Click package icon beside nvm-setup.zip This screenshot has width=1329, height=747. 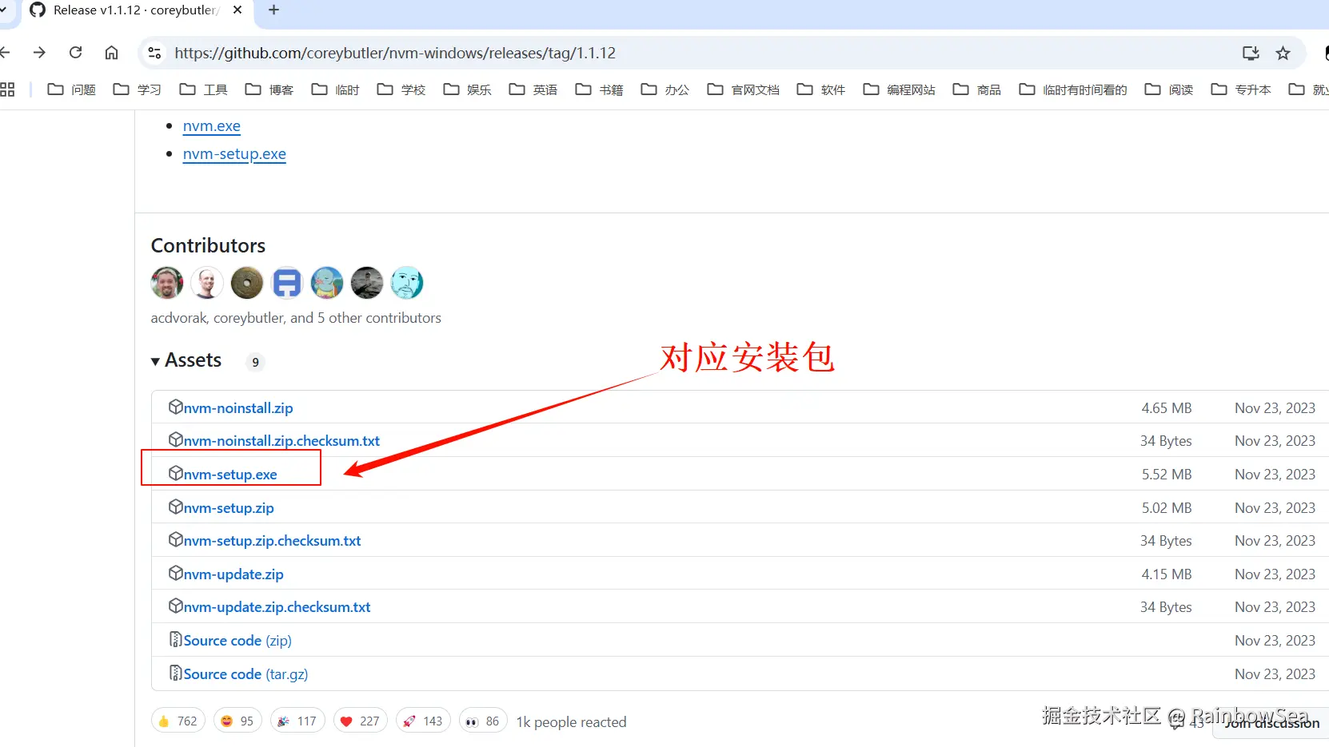tap(176, 507)
